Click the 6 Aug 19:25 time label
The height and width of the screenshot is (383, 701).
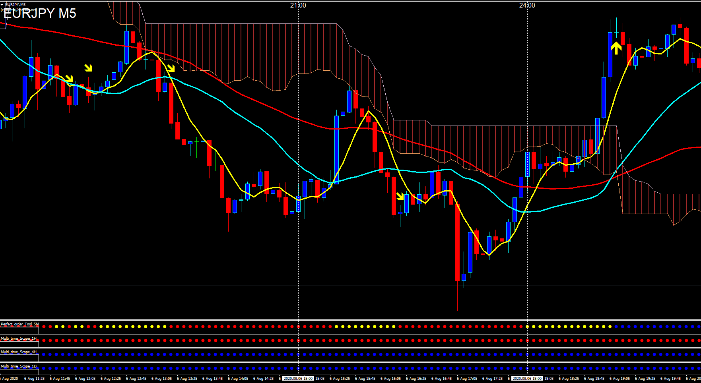[645, 379]
